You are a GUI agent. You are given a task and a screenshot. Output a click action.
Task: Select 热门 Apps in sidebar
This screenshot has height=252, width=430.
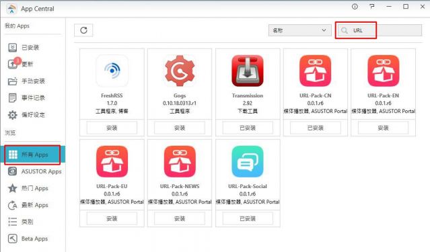35,188
